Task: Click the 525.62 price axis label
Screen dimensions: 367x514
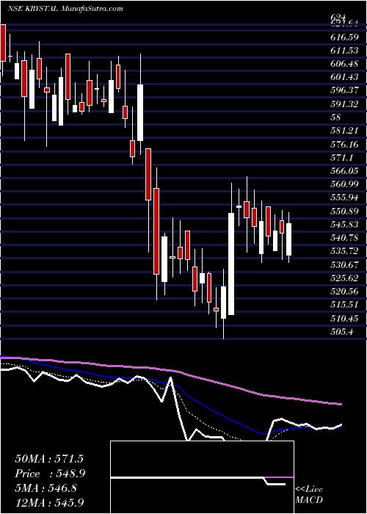Action: click(344, 278)
